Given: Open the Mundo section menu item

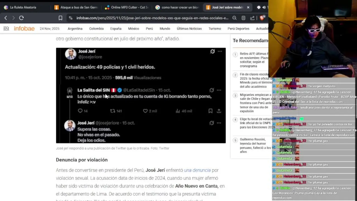Looking at the screenshot, I should pyautogui.click(x=165, y=28).
